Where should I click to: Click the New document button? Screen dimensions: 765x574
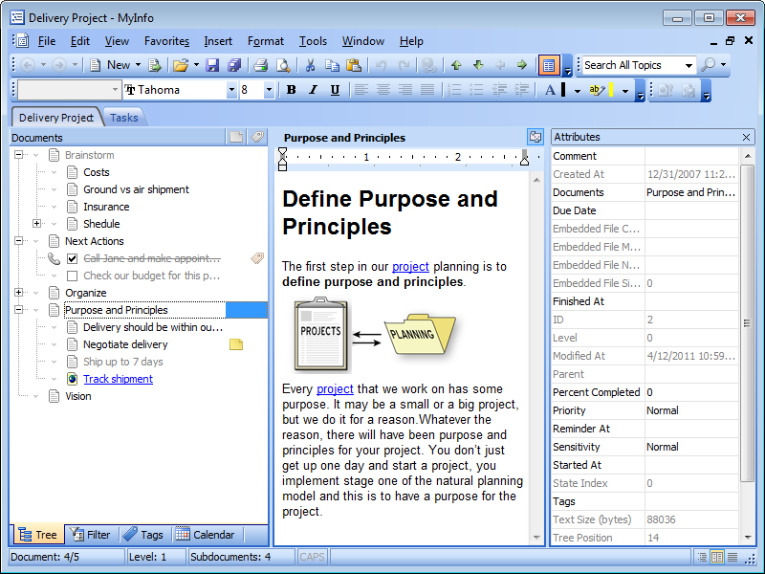click(111, 65)
